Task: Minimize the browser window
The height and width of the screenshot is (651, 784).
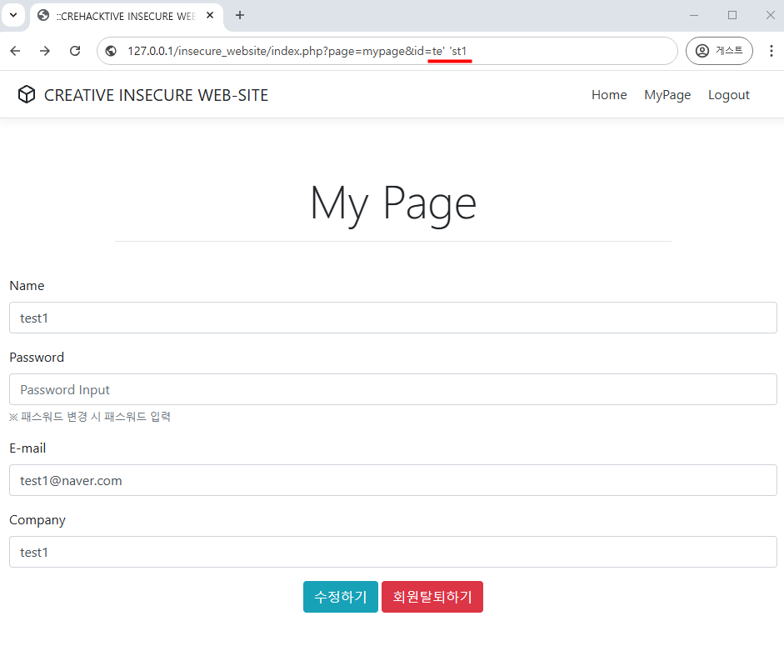Action: point(693,16)
